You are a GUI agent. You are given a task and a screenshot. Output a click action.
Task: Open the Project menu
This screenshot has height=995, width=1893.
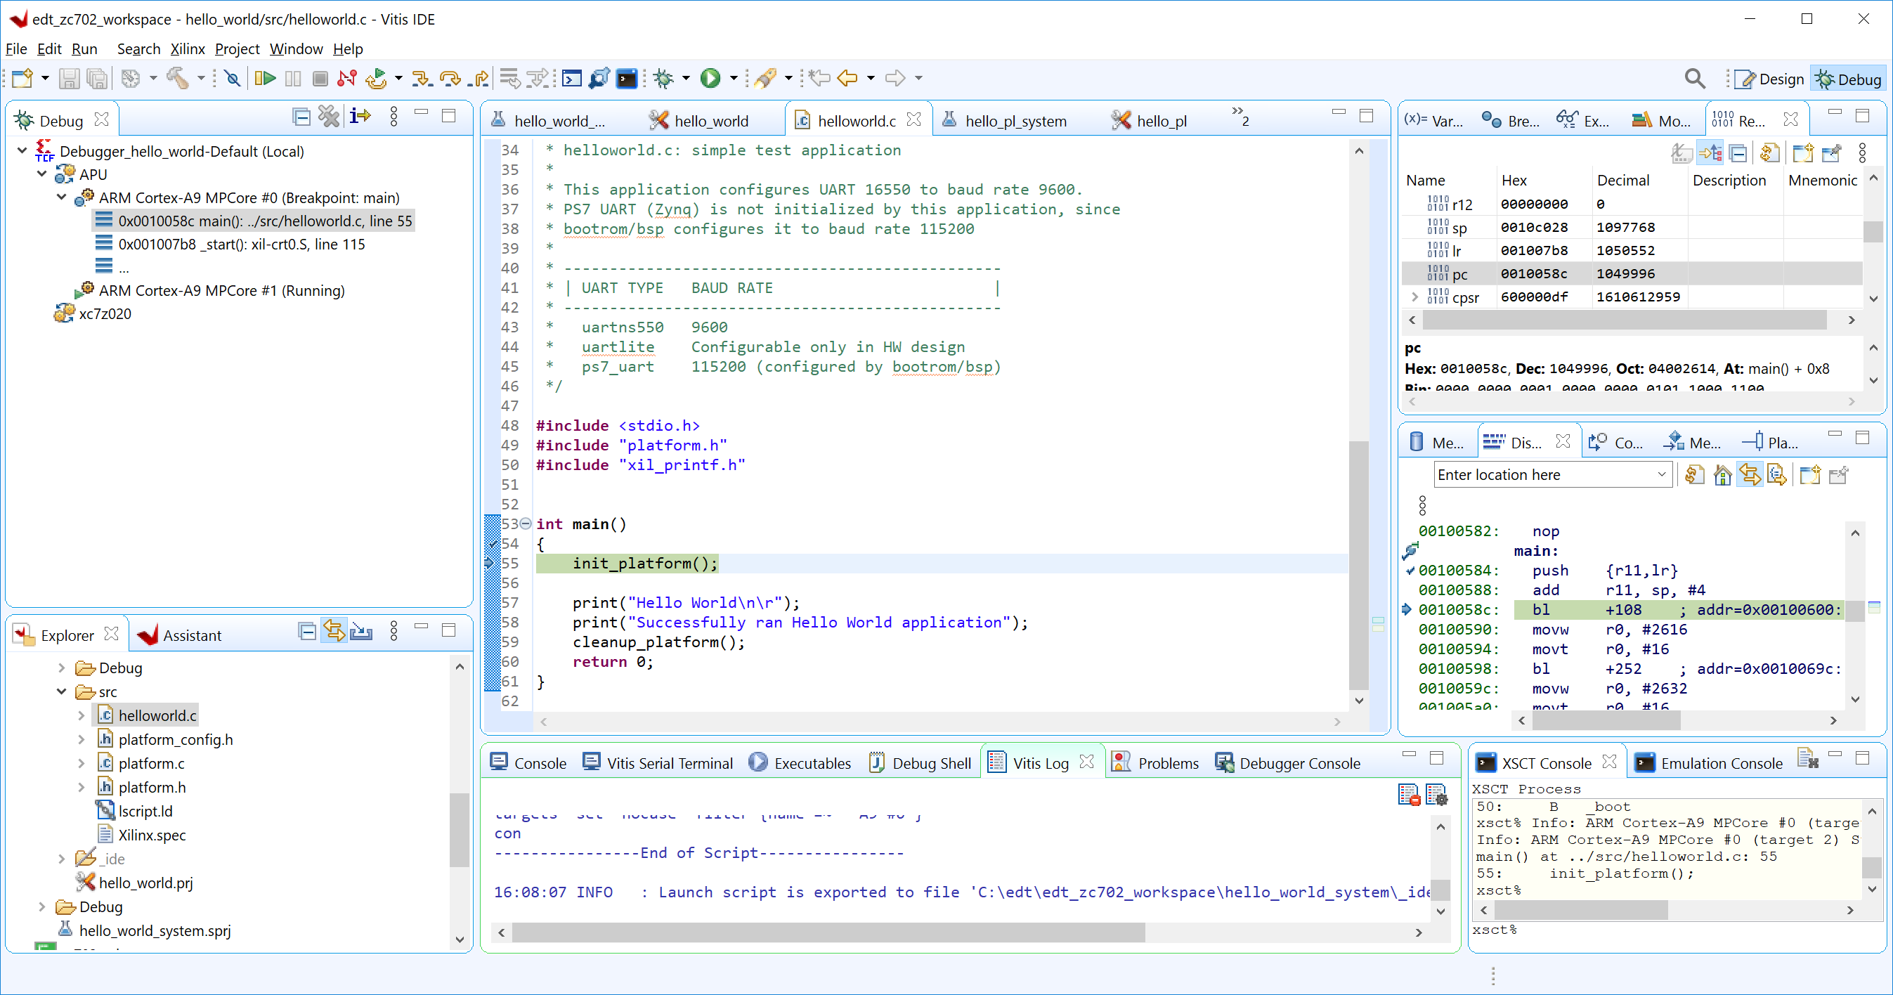pyautogui.click(x=237, y=49)
